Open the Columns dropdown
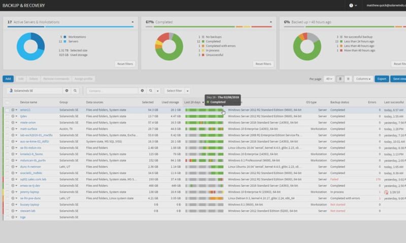Image resolution: width=406 pixels, height=243 pixels. click(363, 79)
